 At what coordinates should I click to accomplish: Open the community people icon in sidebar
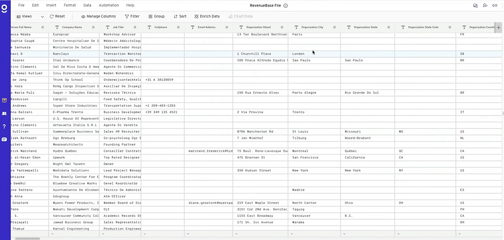[4, 113]
